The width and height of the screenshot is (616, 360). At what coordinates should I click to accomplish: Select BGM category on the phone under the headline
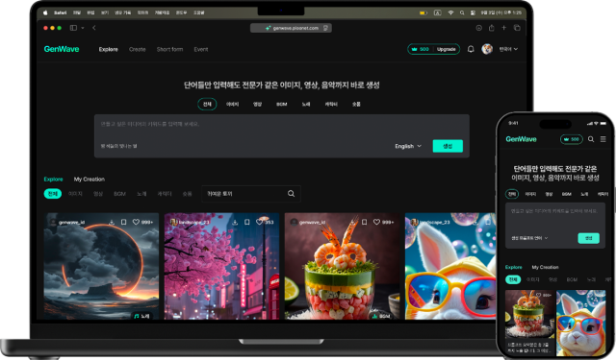567,194
